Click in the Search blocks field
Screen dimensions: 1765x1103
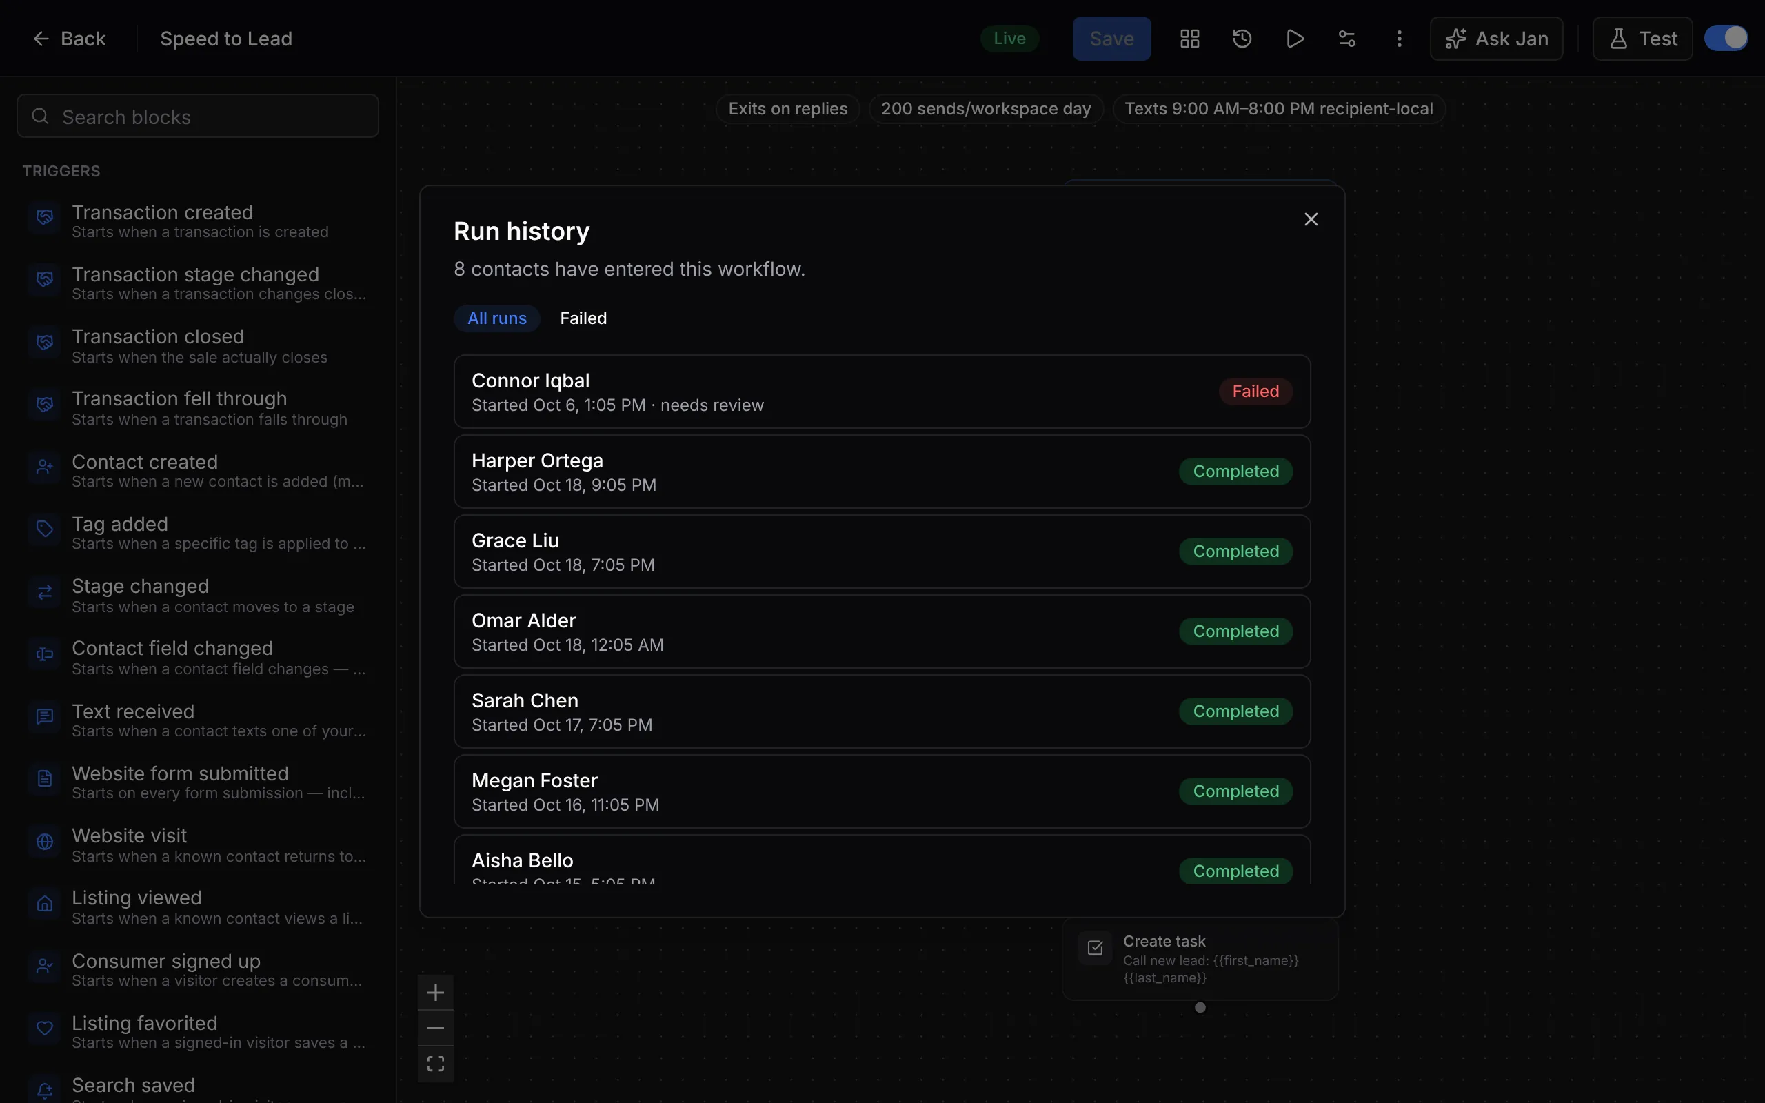pyautogui.click(x=198, y=116)
